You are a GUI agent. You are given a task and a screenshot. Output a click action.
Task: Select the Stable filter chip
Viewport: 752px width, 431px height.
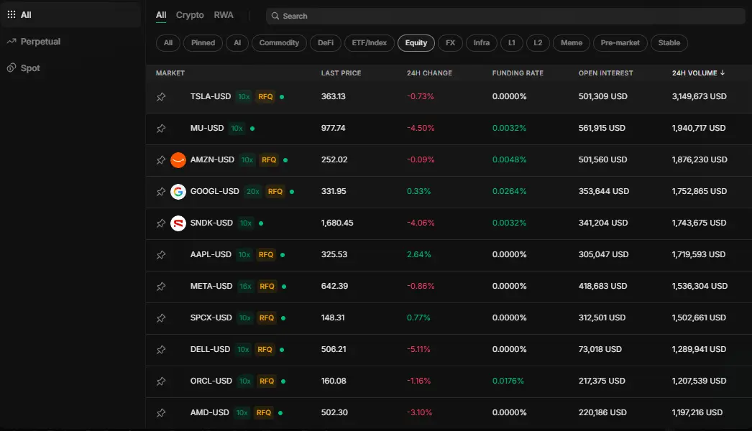(x=669, y=42)
